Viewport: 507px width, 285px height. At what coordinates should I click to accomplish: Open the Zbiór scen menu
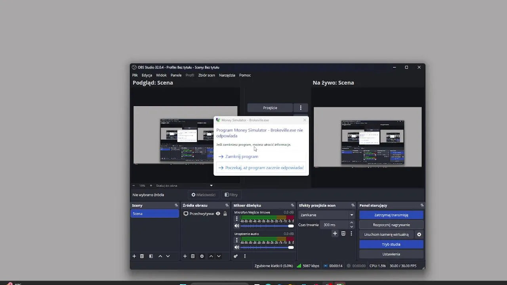coord(207,75)
